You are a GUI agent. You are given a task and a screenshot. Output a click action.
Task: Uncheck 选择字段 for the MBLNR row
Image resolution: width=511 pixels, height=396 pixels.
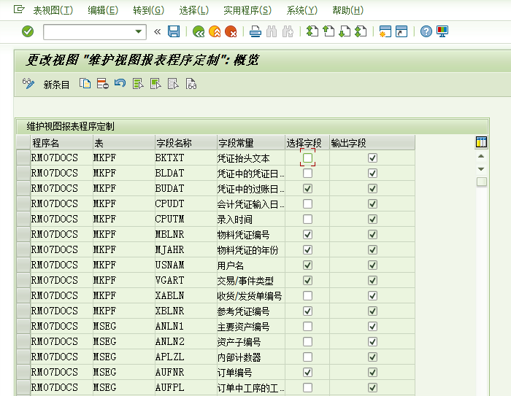pos(307,234)
